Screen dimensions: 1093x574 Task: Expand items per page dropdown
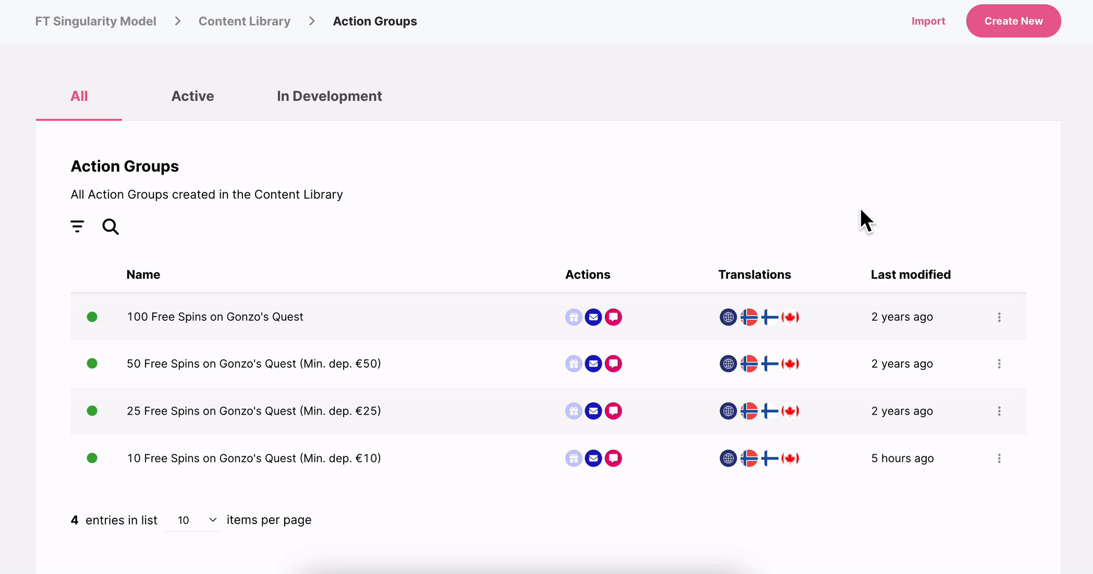(192, 520)
